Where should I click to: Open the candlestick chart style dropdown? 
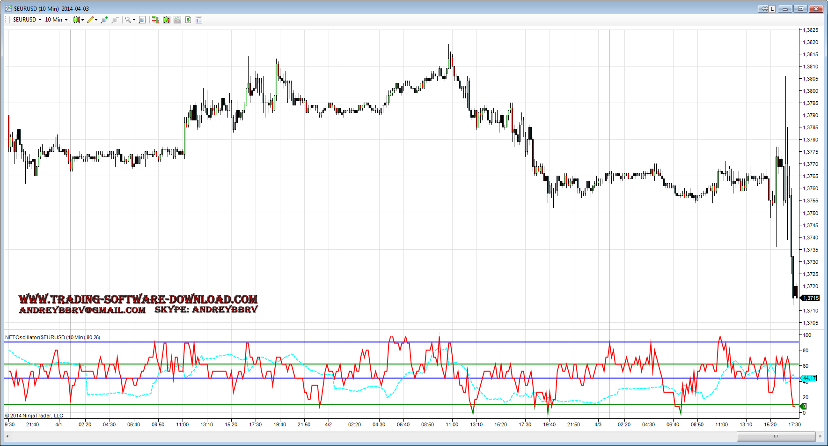(78, 20)
